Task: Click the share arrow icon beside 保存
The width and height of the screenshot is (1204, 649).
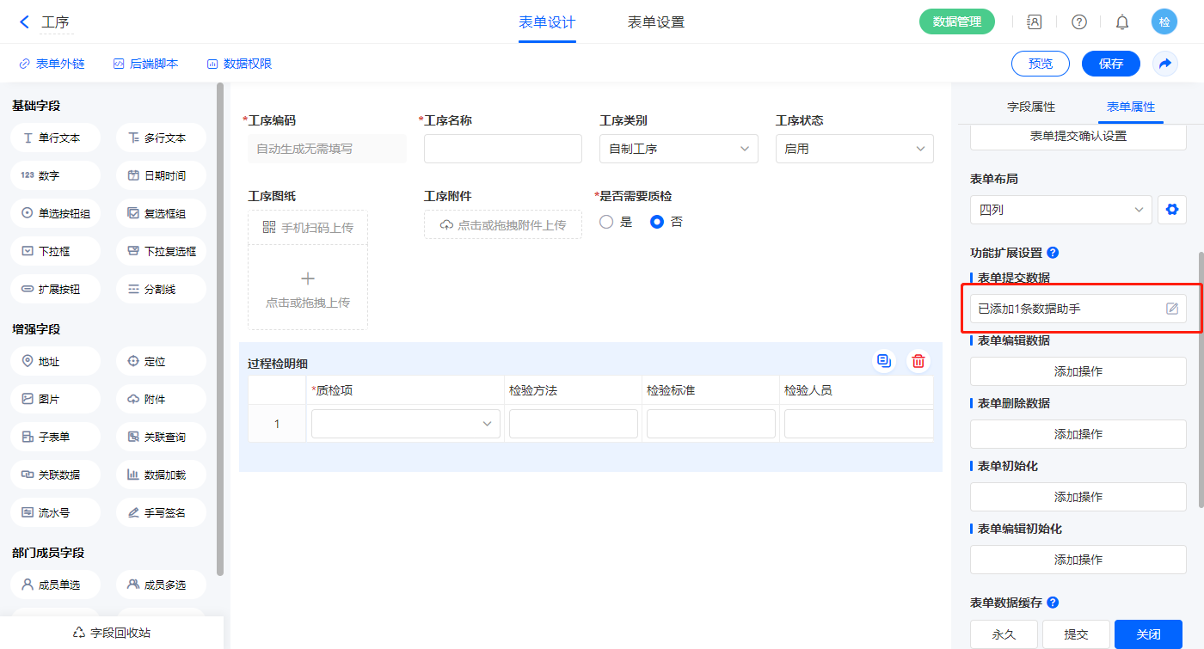Action: point(1165,64)
